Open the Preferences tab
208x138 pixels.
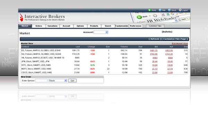136,26
